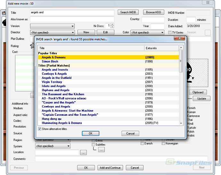This screenshot has width=221, height=175.
Task: Select Angels in the Outfield result
Action: point(108,78)
